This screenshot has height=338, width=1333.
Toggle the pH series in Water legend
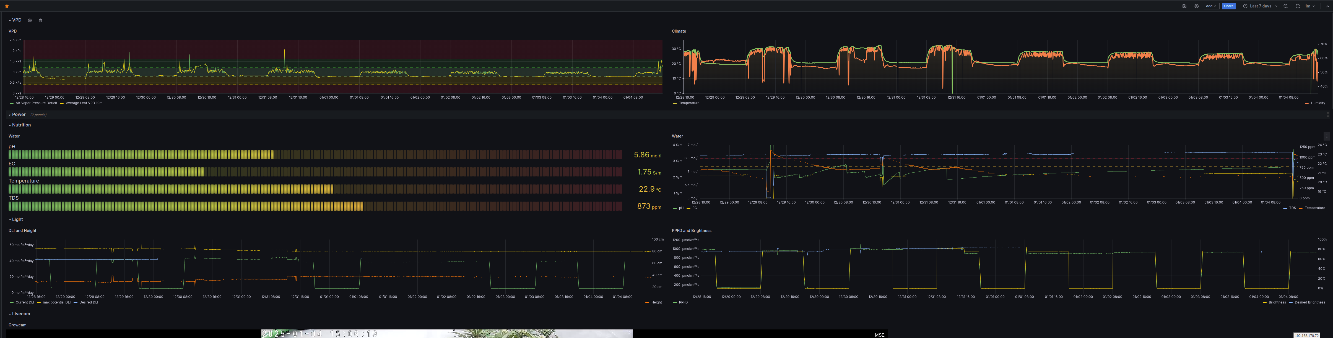coord(681,208)
